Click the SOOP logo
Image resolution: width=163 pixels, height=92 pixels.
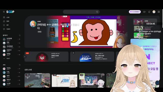click(10, 12)
